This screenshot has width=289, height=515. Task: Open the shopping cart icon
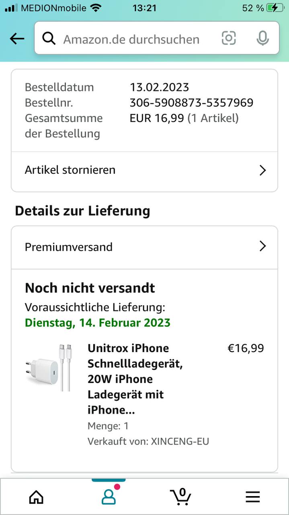(180, 496)
